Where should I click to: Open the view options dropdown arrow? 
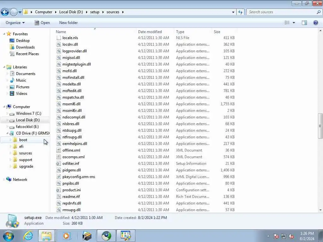pos(294,23)
